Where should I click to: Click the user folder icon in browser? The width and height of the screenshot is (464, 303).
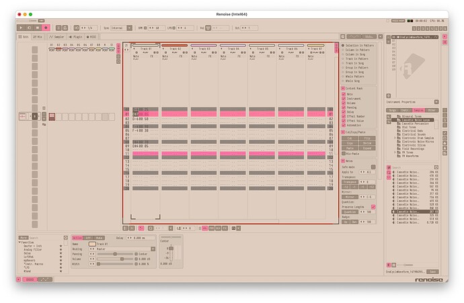(x=444, y=148)
